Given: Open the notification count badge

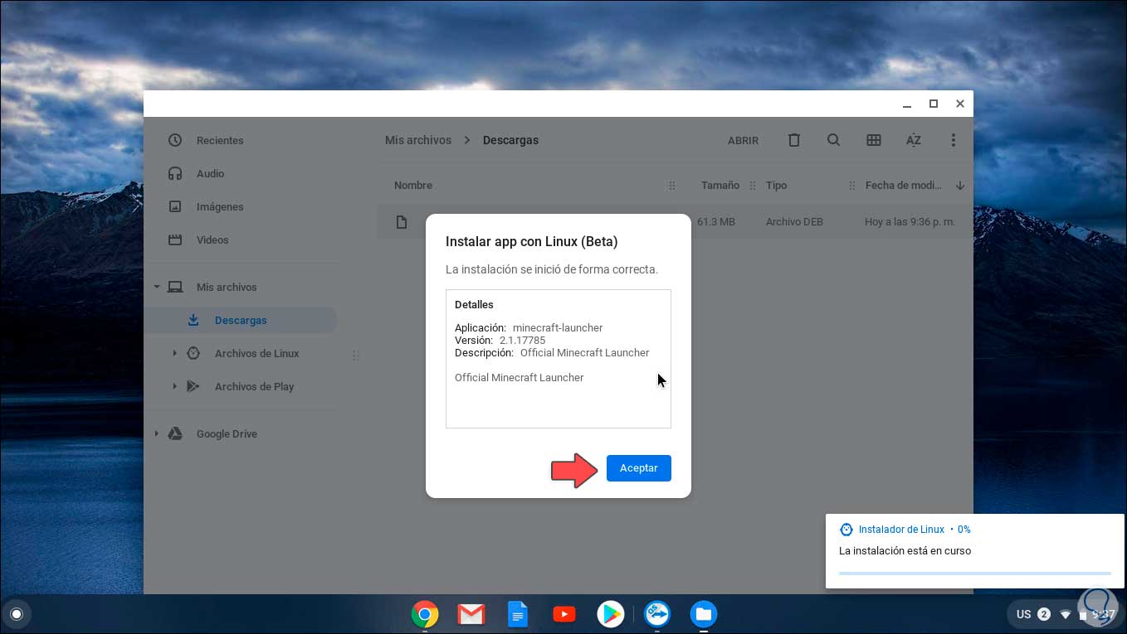Looking at the screenshot, I should (x=1044, y=614).
